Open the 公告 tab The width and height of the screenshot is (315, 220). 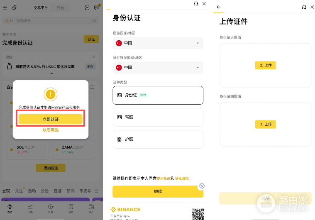click(44, 191)
